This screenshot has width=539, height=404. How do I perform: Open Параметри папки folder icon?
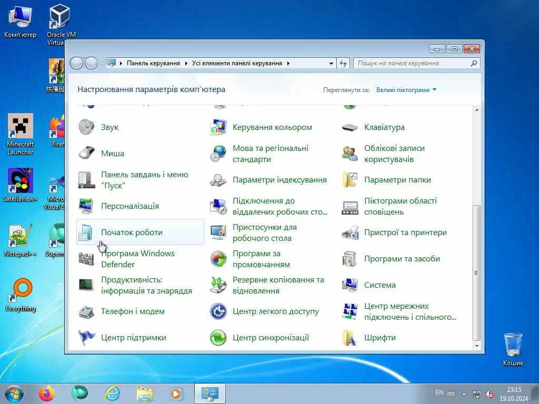click(350, 180)
